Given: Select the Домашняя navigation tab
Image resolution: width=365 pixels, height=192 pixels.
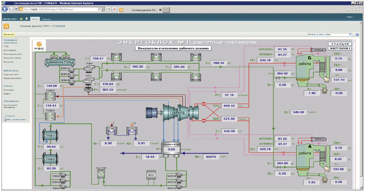Looking at the screenshot, I should coord(9,34).
